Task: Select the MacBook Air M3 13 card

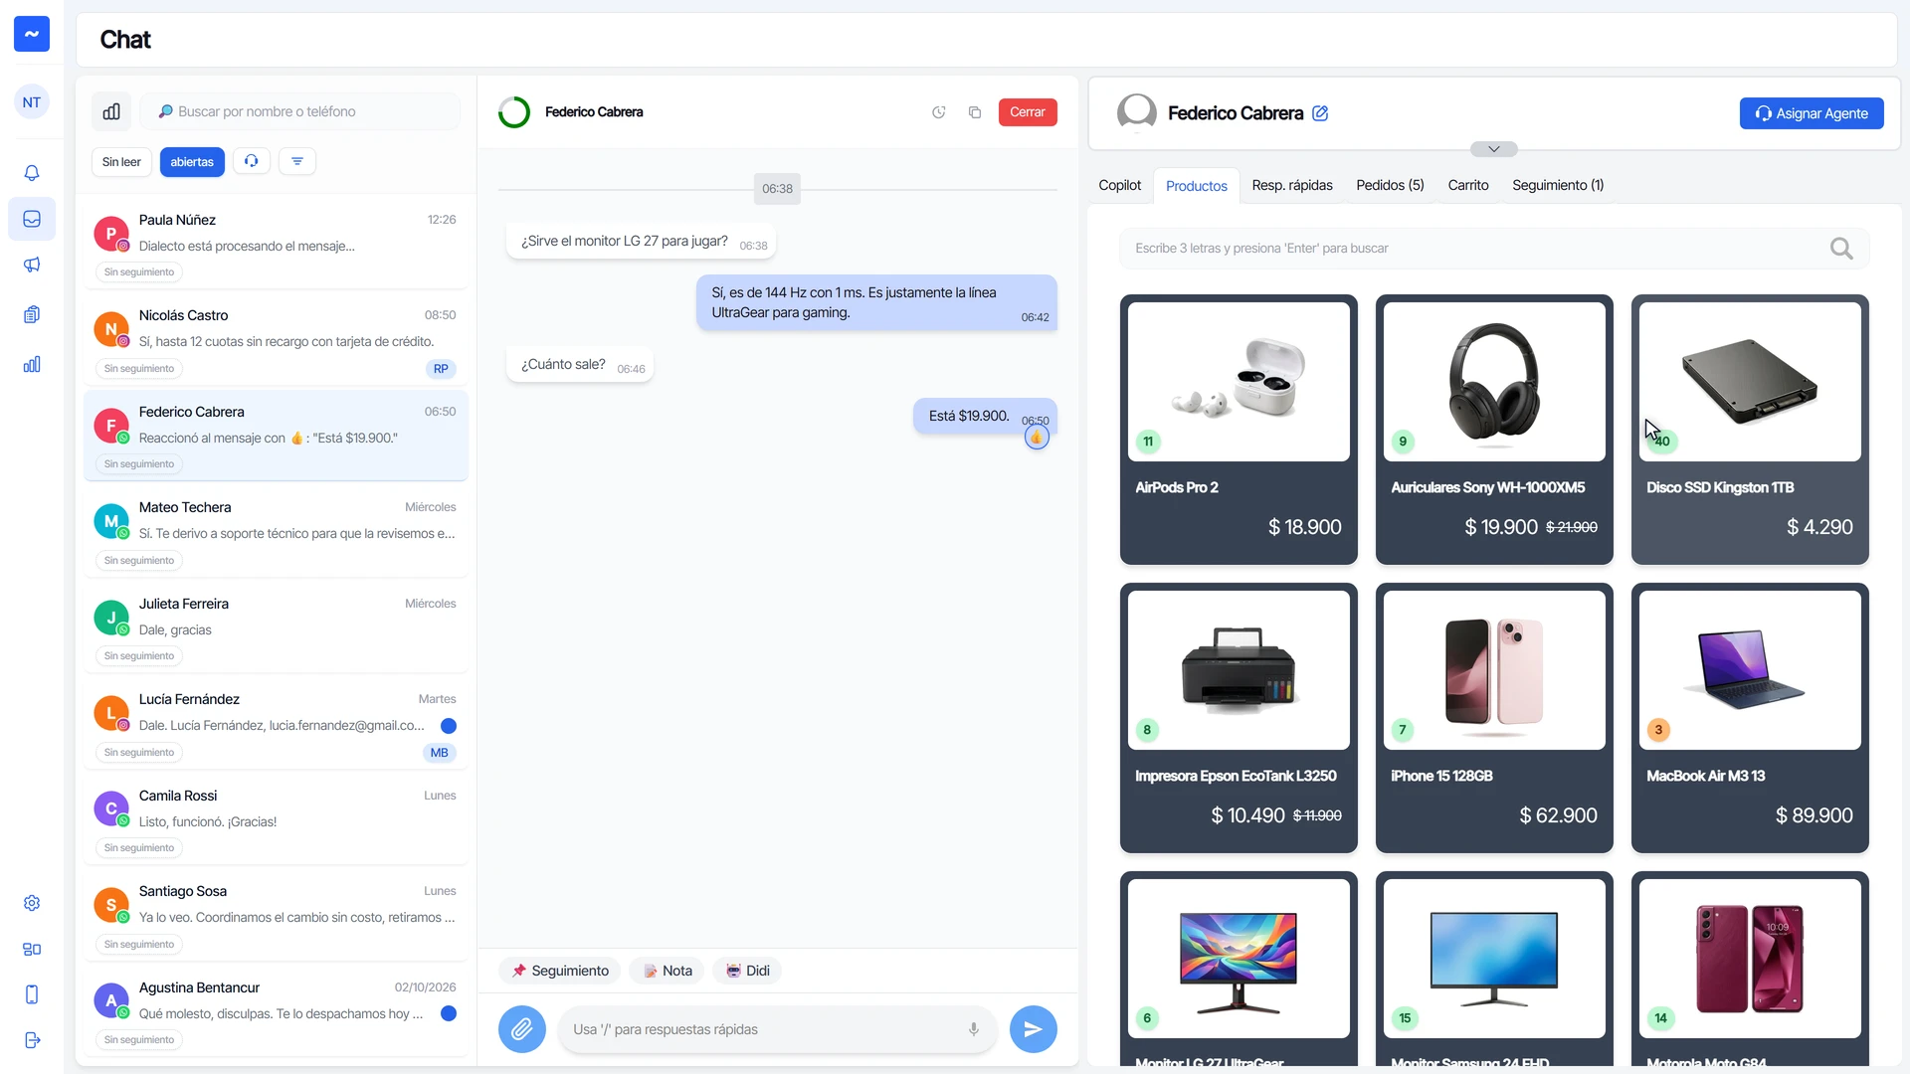Action: [1750, 718]
